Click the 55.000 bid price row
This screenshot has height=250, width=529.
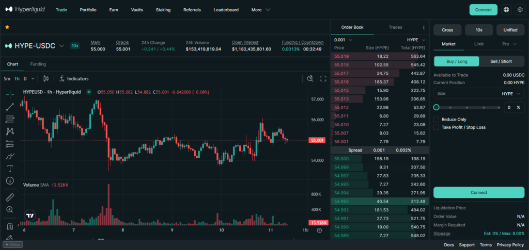point(380,159)
